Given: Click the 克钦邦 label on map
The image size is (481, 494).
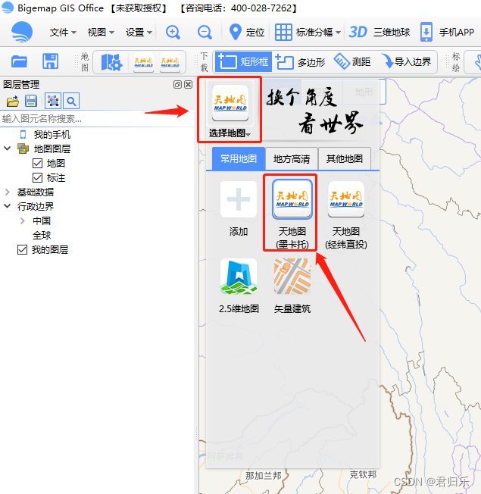Looking at the screenshot, I should (363, 474).
